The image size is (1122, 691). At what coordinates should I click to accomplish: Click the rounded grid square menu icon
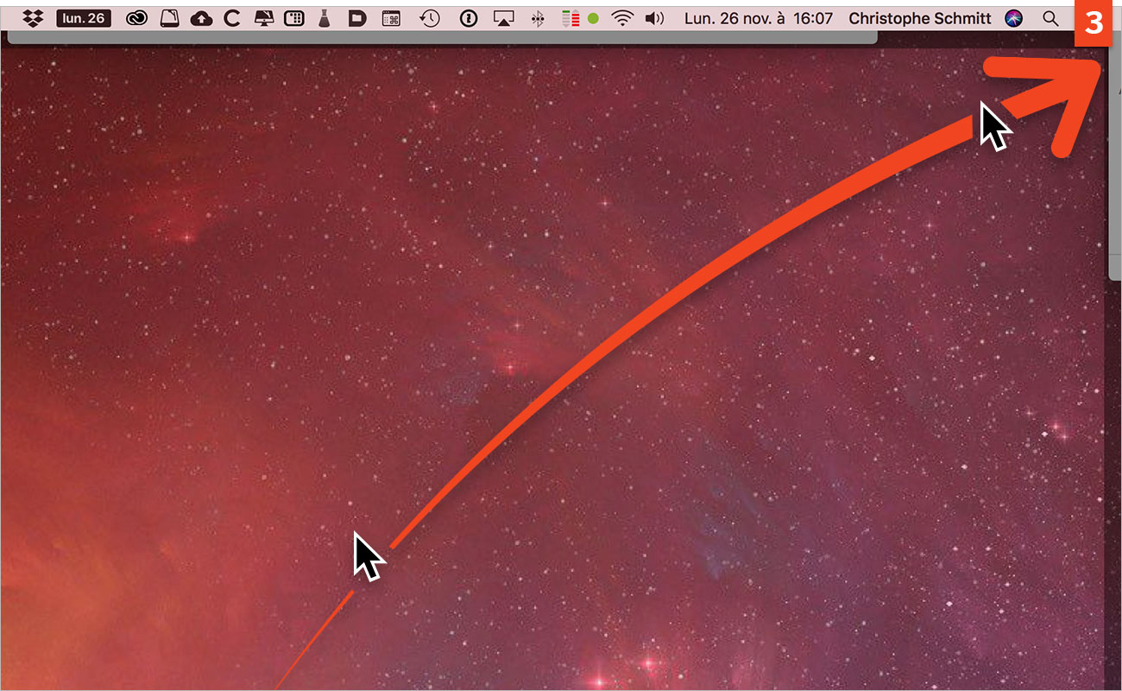coord(293,18)
